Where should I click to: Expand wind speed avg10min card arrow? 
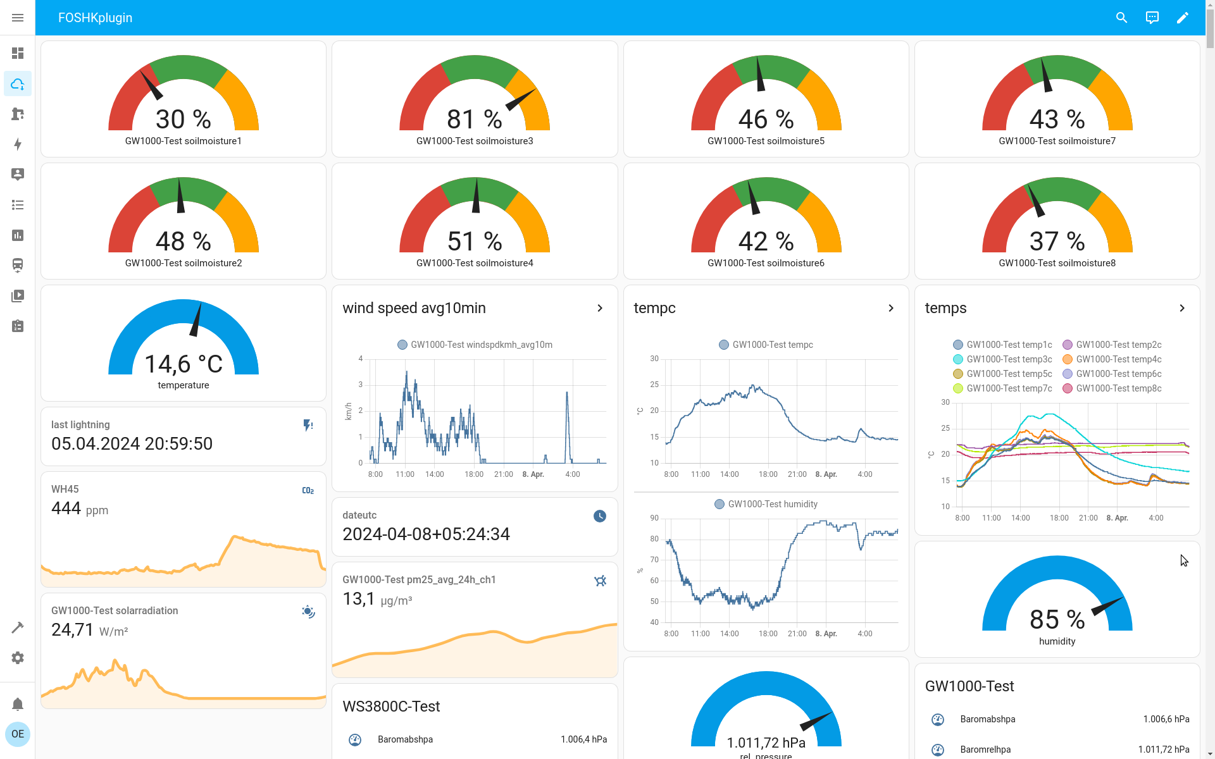tap(600, 308)
